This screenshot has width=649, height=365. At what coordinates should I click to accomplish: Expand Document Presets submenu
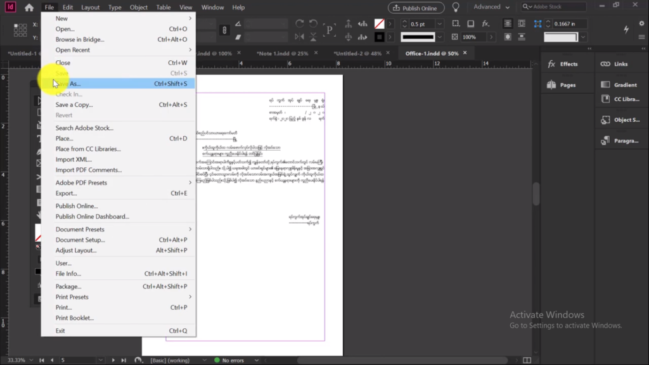[119, 229]
